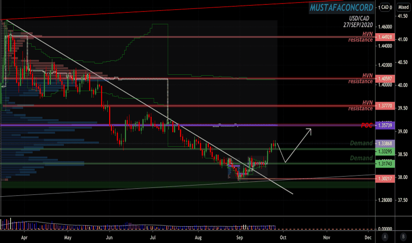Click the Dec label on the time axis
This screenshot has height=243, width=412.
368,238
